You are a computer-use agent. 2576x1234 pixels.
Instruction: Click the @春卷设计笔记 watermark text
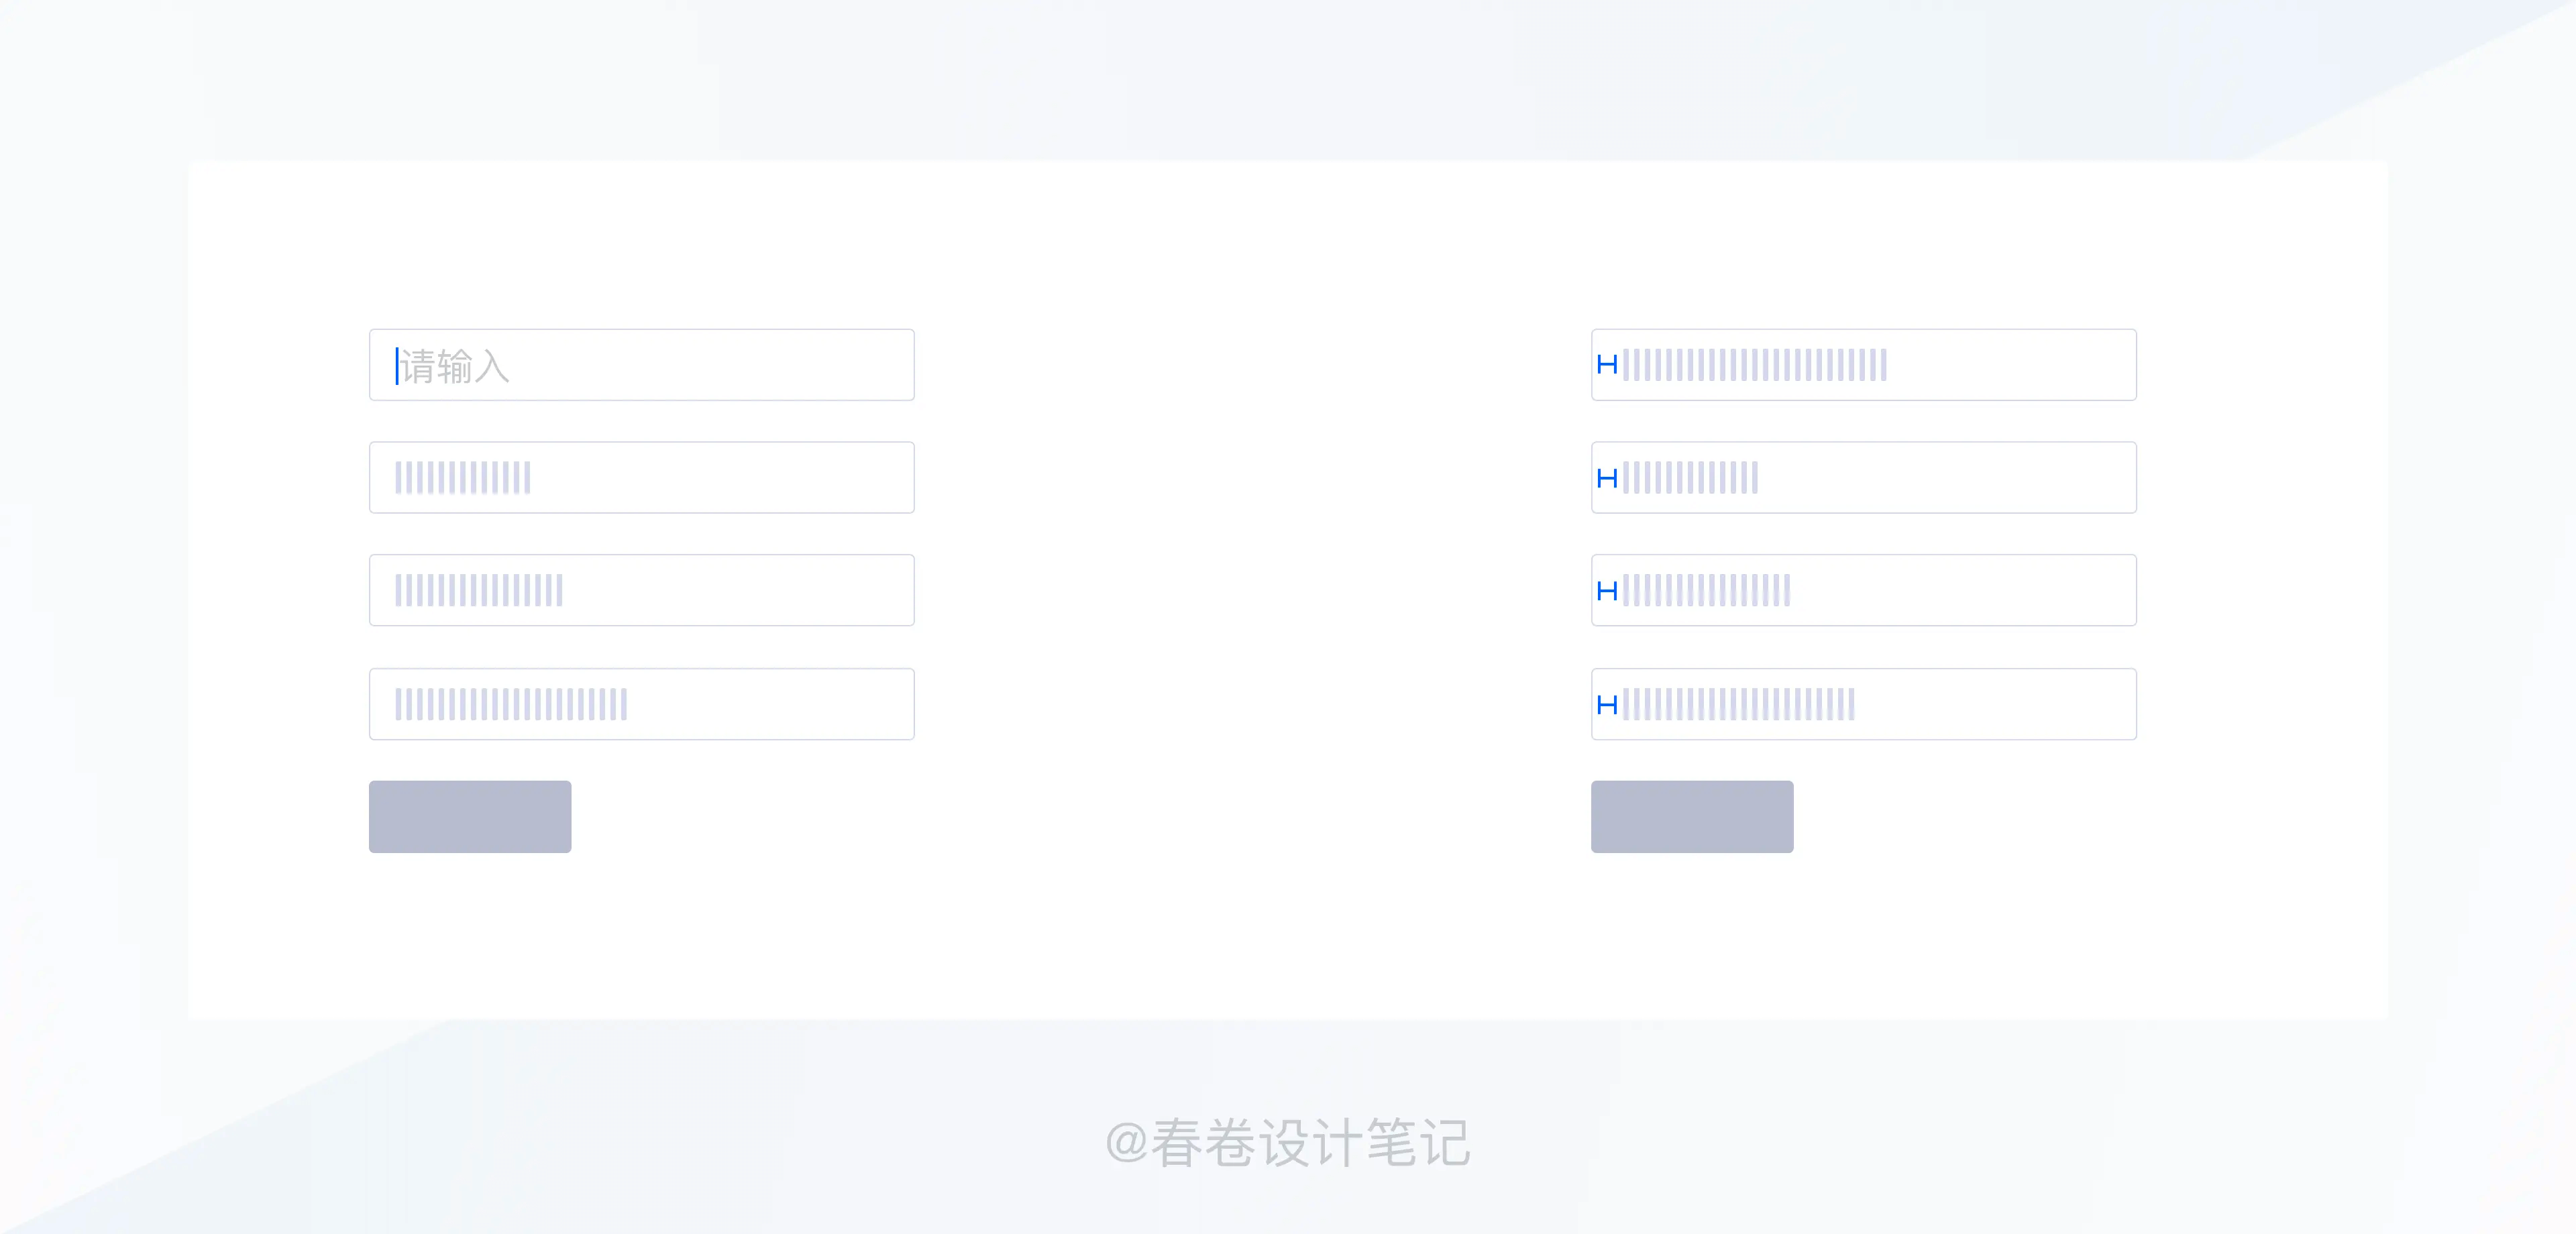tap(1288, 1142)
